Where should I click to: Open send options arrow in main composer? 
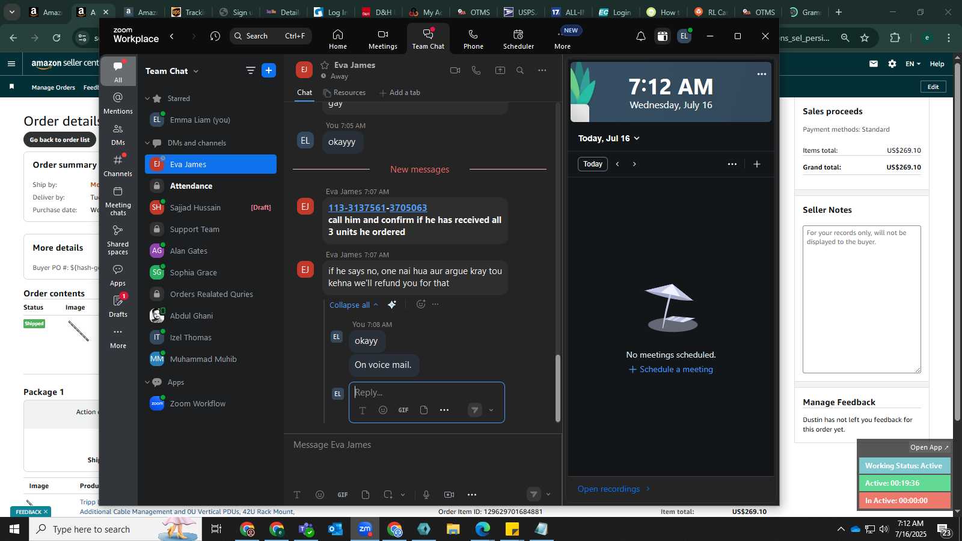pyautogui.click(x=548, y=495)
